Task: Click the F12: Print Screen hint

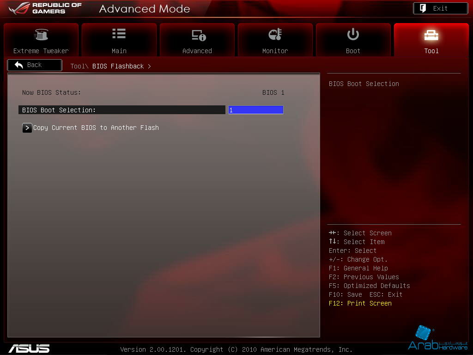Action: pos(360,303)
